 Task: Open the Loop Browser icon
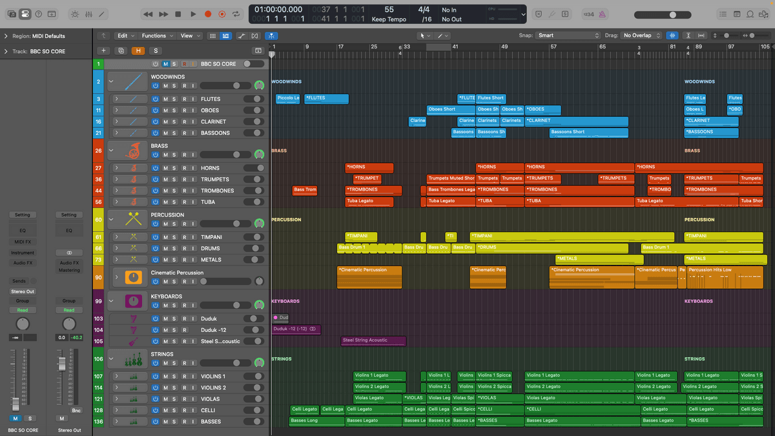point(750,14)
